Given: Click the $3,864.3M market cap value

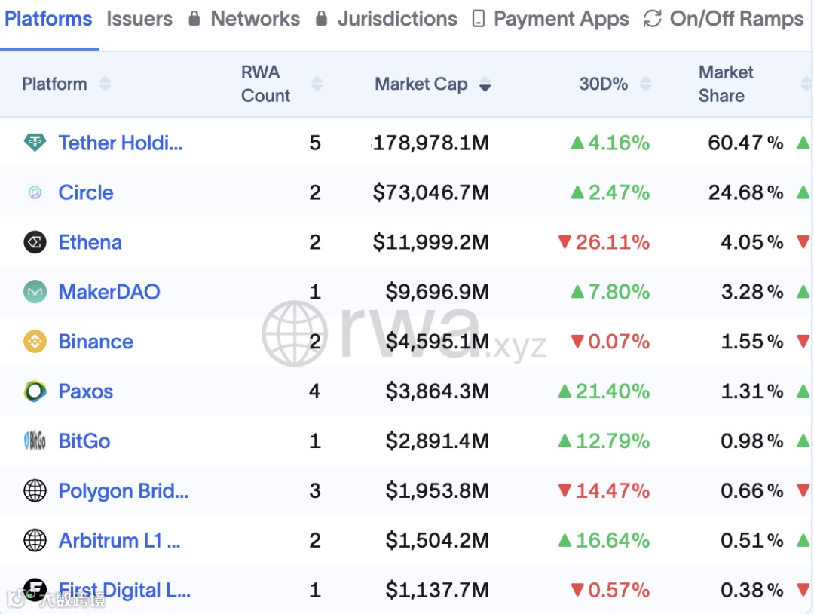Looking at the screenshot, I should tap(437, 391).
